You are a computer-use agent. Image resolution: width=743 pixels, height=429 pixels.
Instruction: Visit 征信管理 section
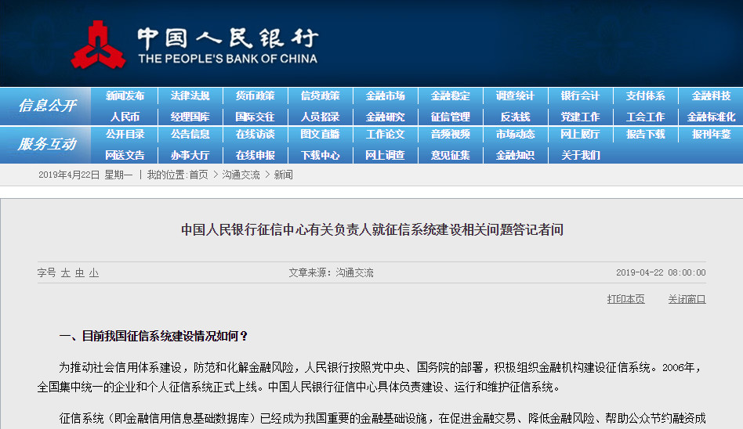point(450,117)
